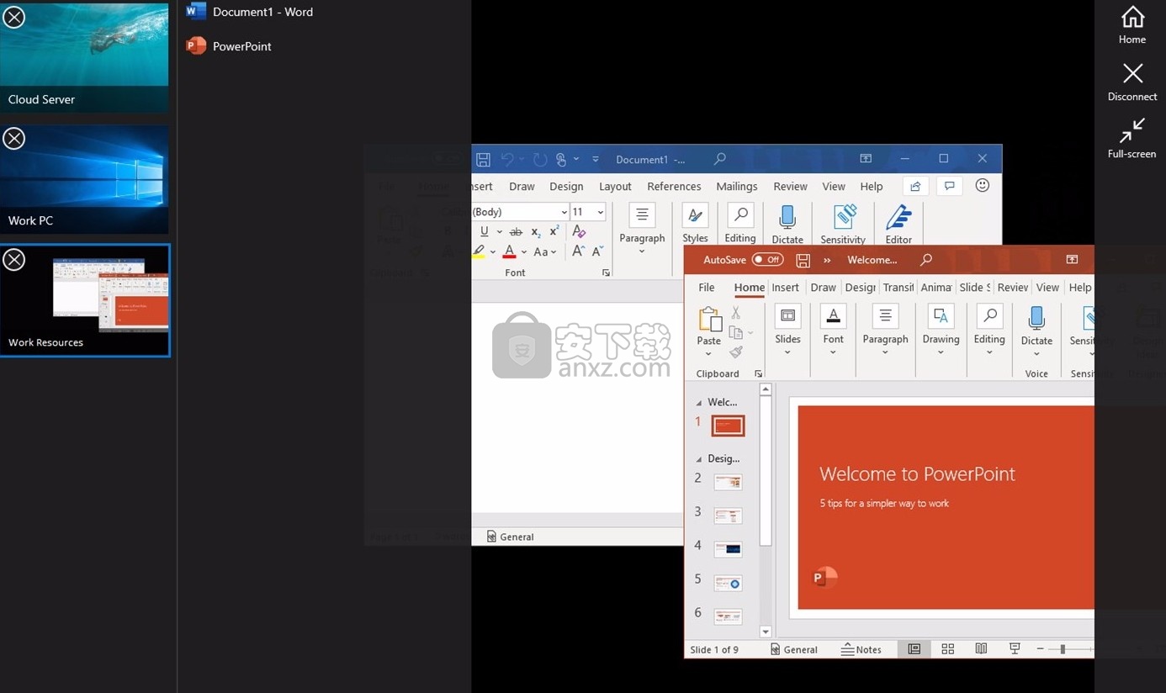The width and height of the screenshot is (1166, 693).
Task: Collapse the Welc... section in slide panel
Action: point(699,403)
